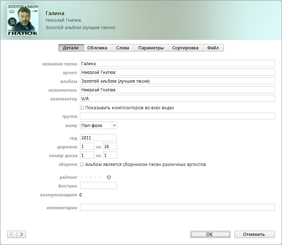282x245 pixels.
Task: Set star rating using the rating dots
Action: tap(91, 177)
